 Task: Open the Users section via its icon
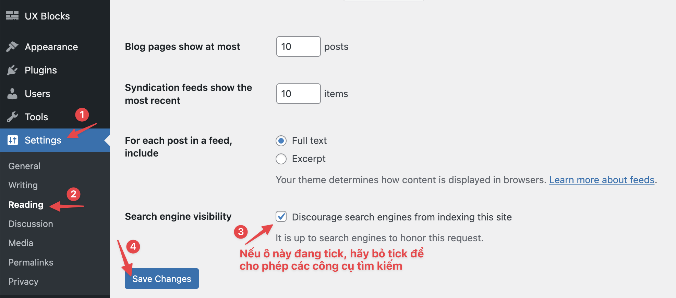12,93
